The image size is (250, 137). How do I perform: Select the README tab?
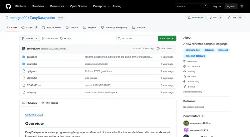30,103
